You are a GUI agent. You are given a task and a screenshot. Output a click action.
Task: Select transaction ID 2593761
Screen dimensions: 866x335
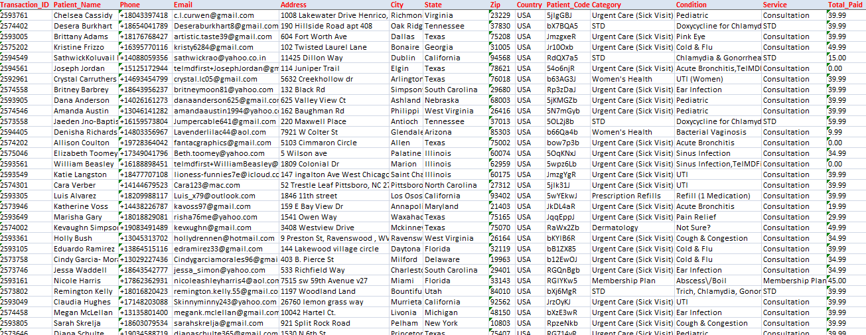[x=25, y=15]
